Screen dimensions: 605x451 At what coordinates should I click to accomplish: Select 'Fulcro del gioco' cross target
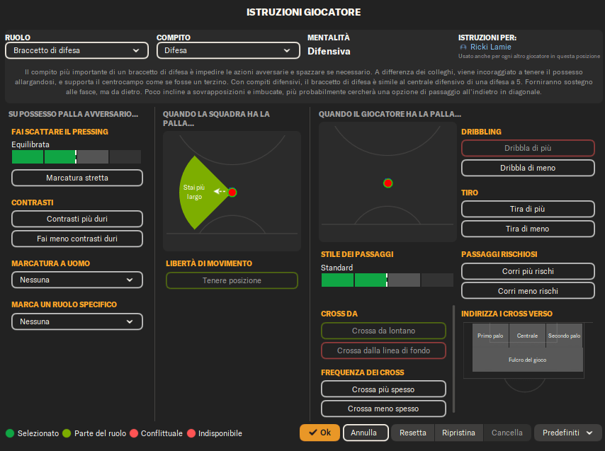point(527,360)
